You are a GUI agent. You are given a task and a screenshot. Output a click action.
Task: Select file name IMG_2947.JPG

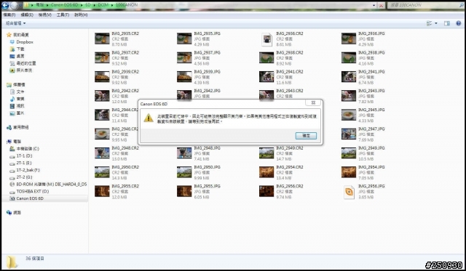point(371,129)
